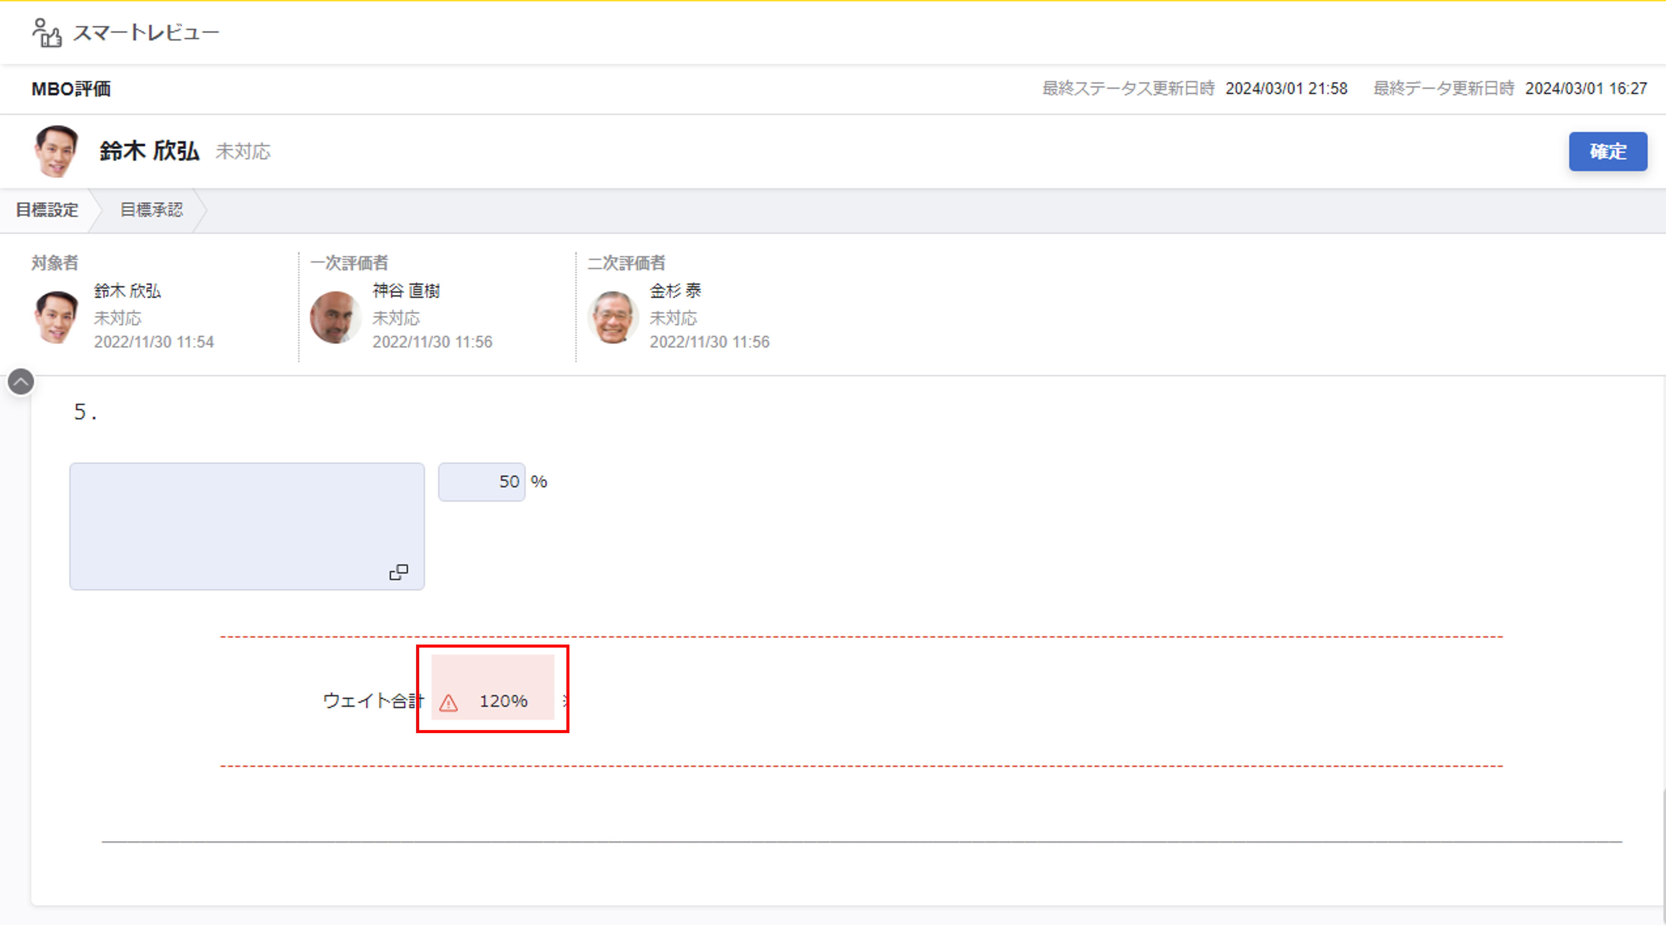Click the 鈴木 欣弘 name in header
This screenshot has width=1666, height=925.
pyautogui.click(x=150, y=151)
